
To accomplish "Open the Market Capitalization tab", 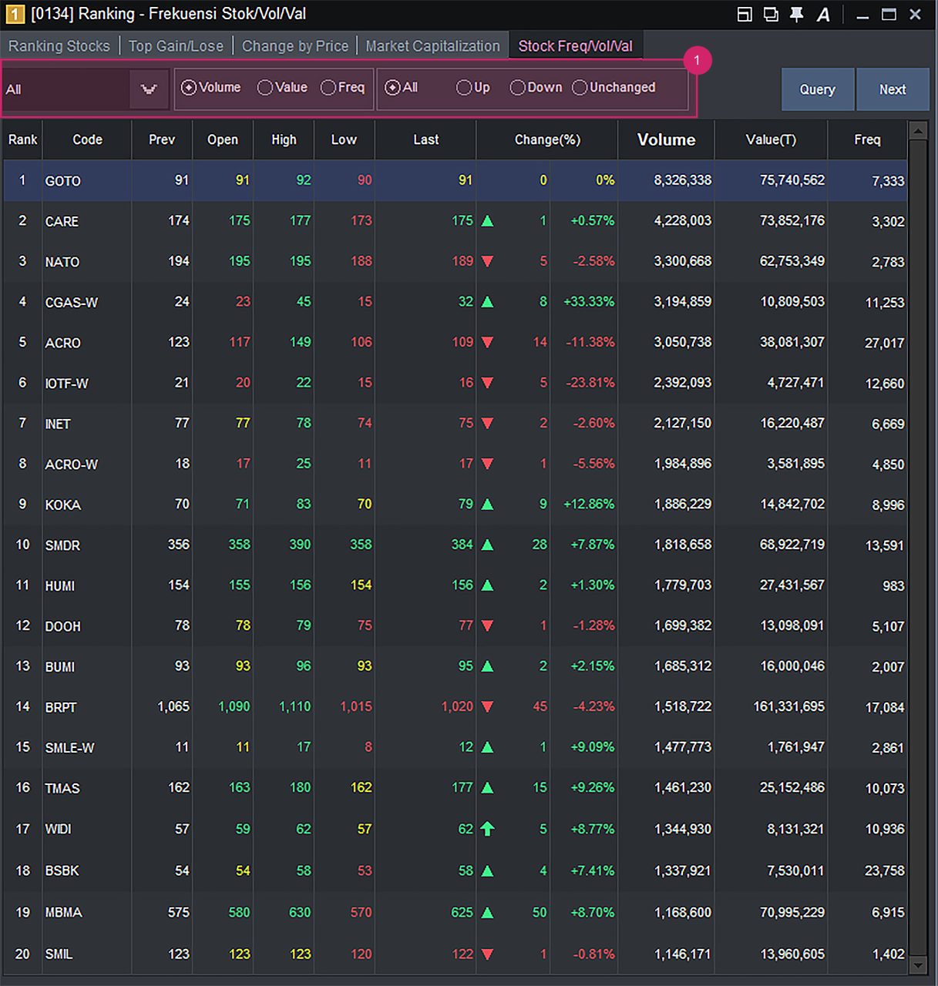I will tap(432, 46).
